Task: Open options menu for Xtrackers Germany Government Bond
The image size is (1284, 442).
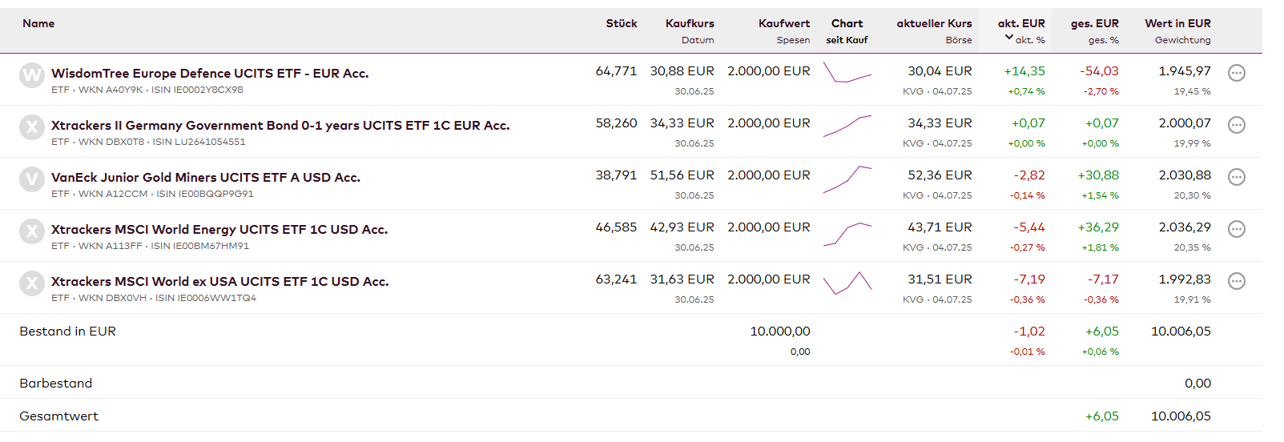Action: [x=1237, y=125]
